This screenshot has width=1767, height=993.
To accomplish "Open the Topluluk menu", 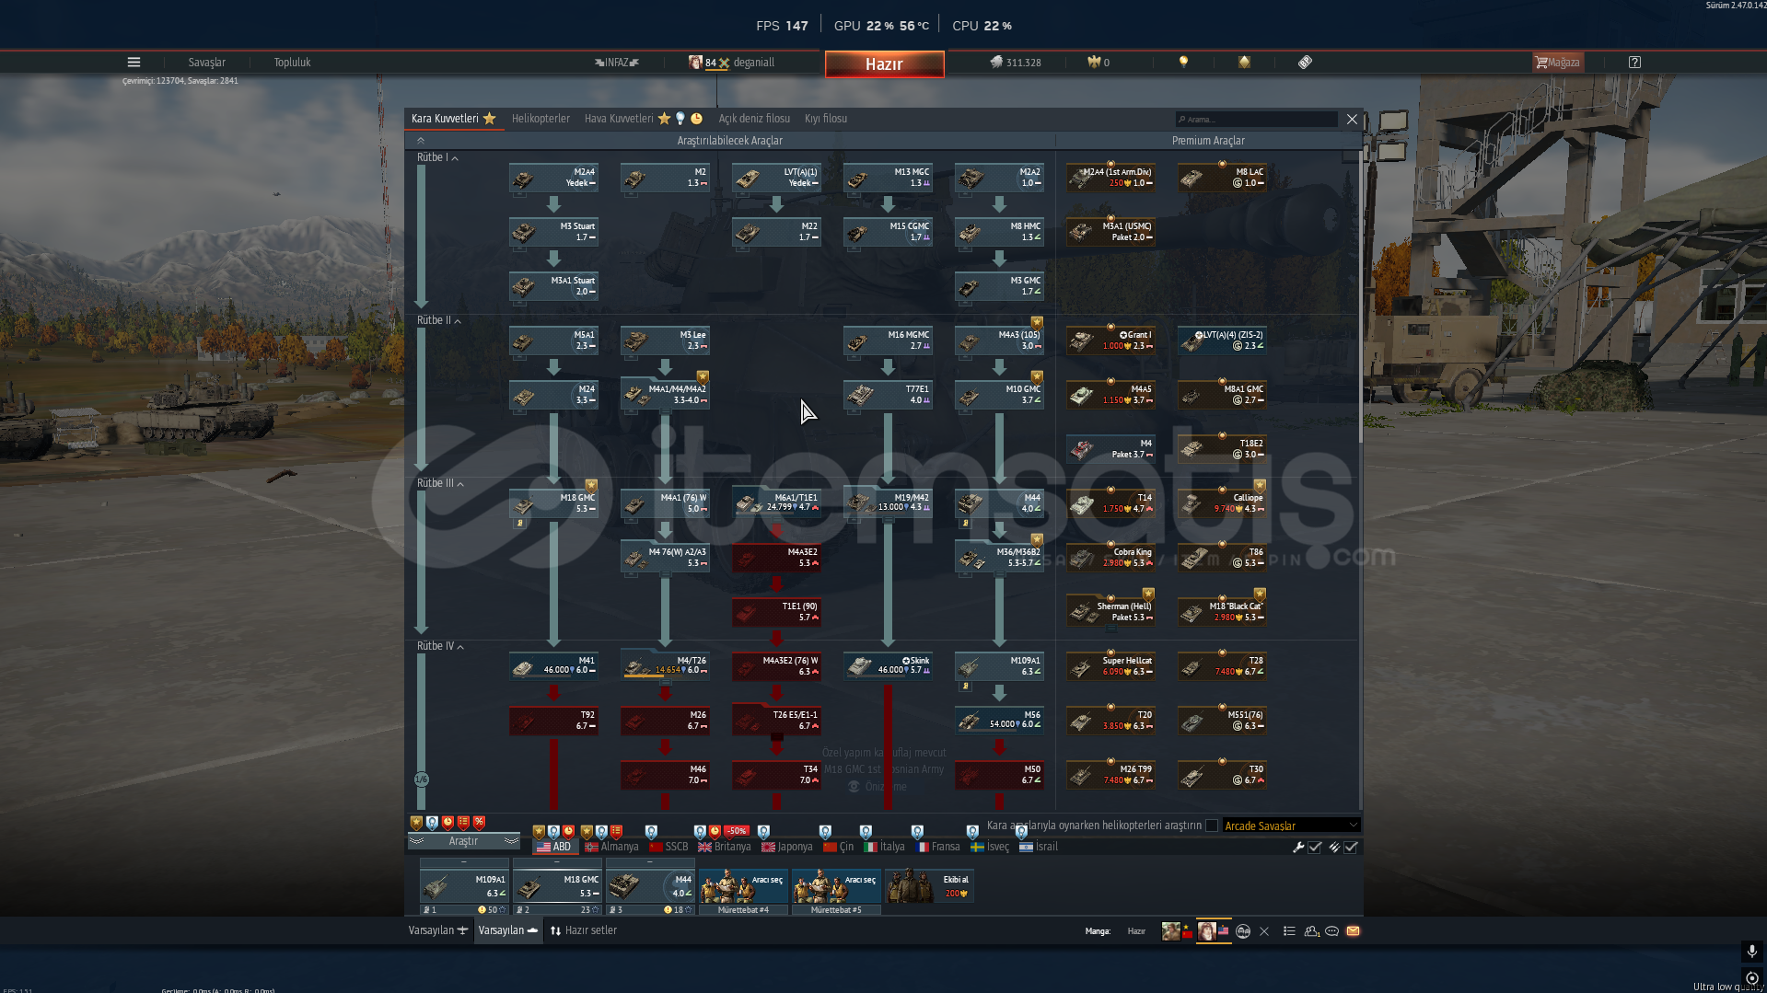I will click(292, 63).
